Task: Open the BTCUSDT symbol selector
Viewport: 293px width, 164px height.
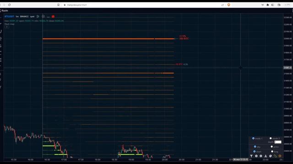Action: (x=9, y=16)
